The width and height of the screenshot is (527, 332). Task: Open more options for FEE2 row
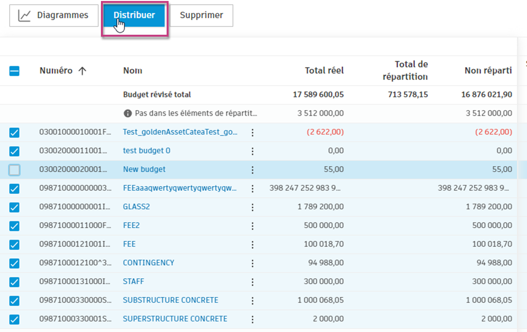point(253,226)
